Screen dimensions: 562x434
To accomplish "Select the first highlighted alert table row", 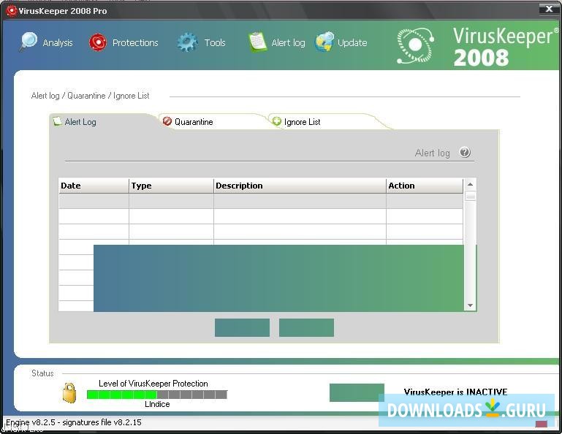I will (x=261, y=201).
